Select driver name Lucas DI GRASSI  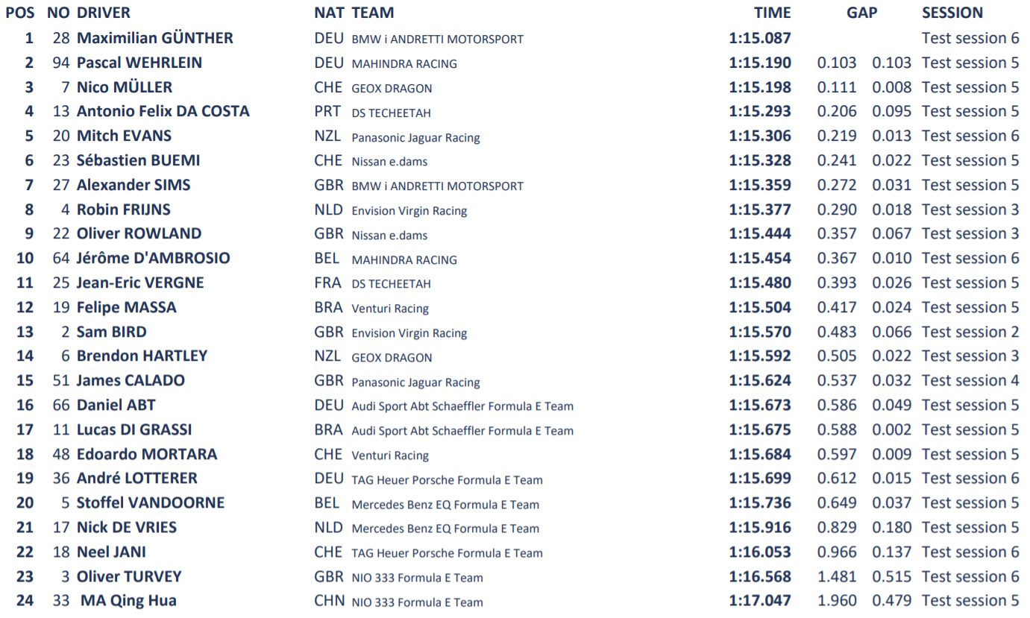coord(134,430)
